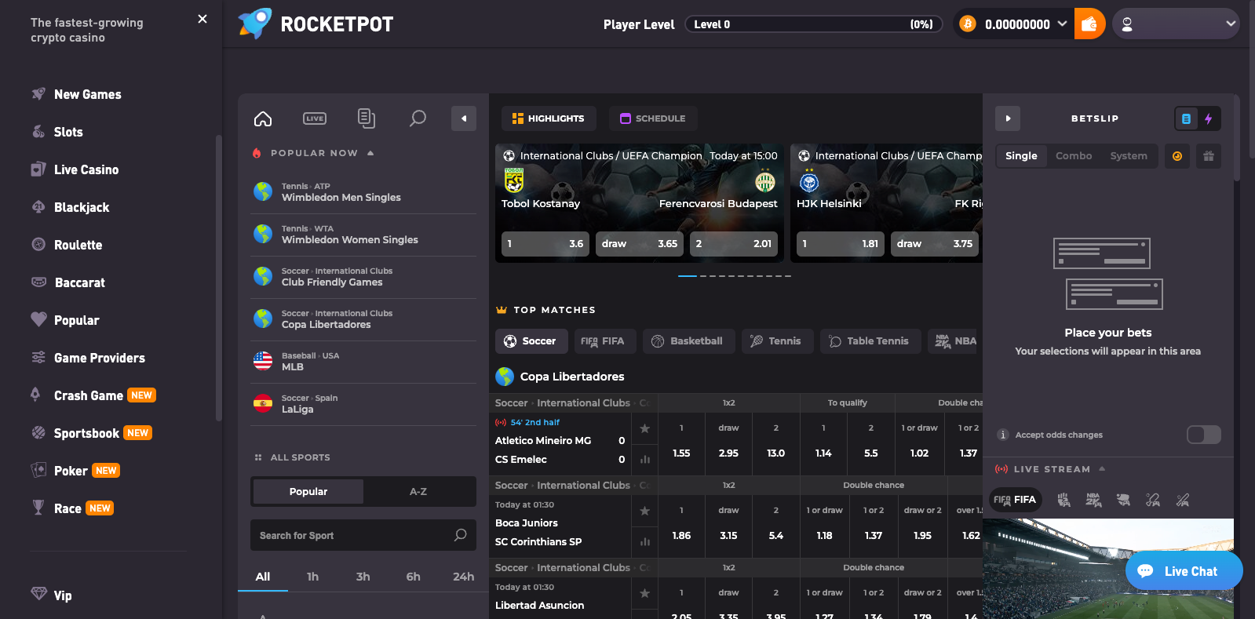Open the LIVE events icon
This screenshot has height=619, width=1255.
point(315,118)
